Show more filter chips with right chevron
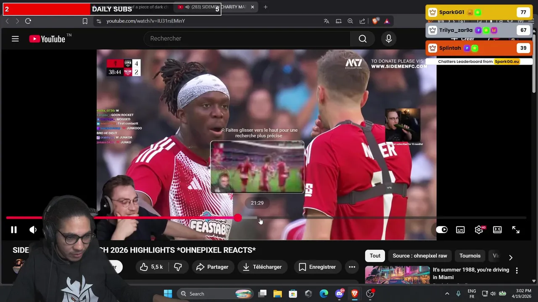 pos(511,257)
